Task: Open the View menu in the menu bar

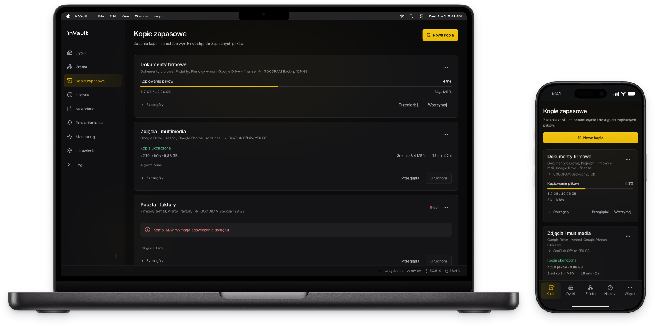Action: [x=125, y=16]
